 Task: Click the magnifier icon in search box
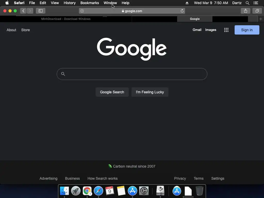pos(63,74)
